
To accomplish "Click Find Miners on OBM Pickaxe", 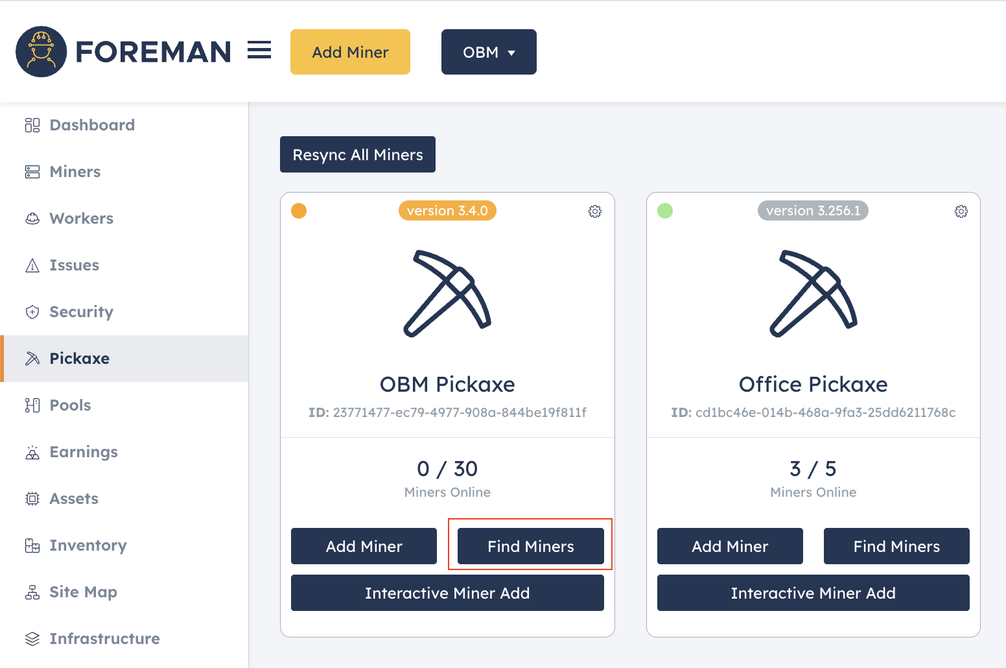I will (531, 546).
